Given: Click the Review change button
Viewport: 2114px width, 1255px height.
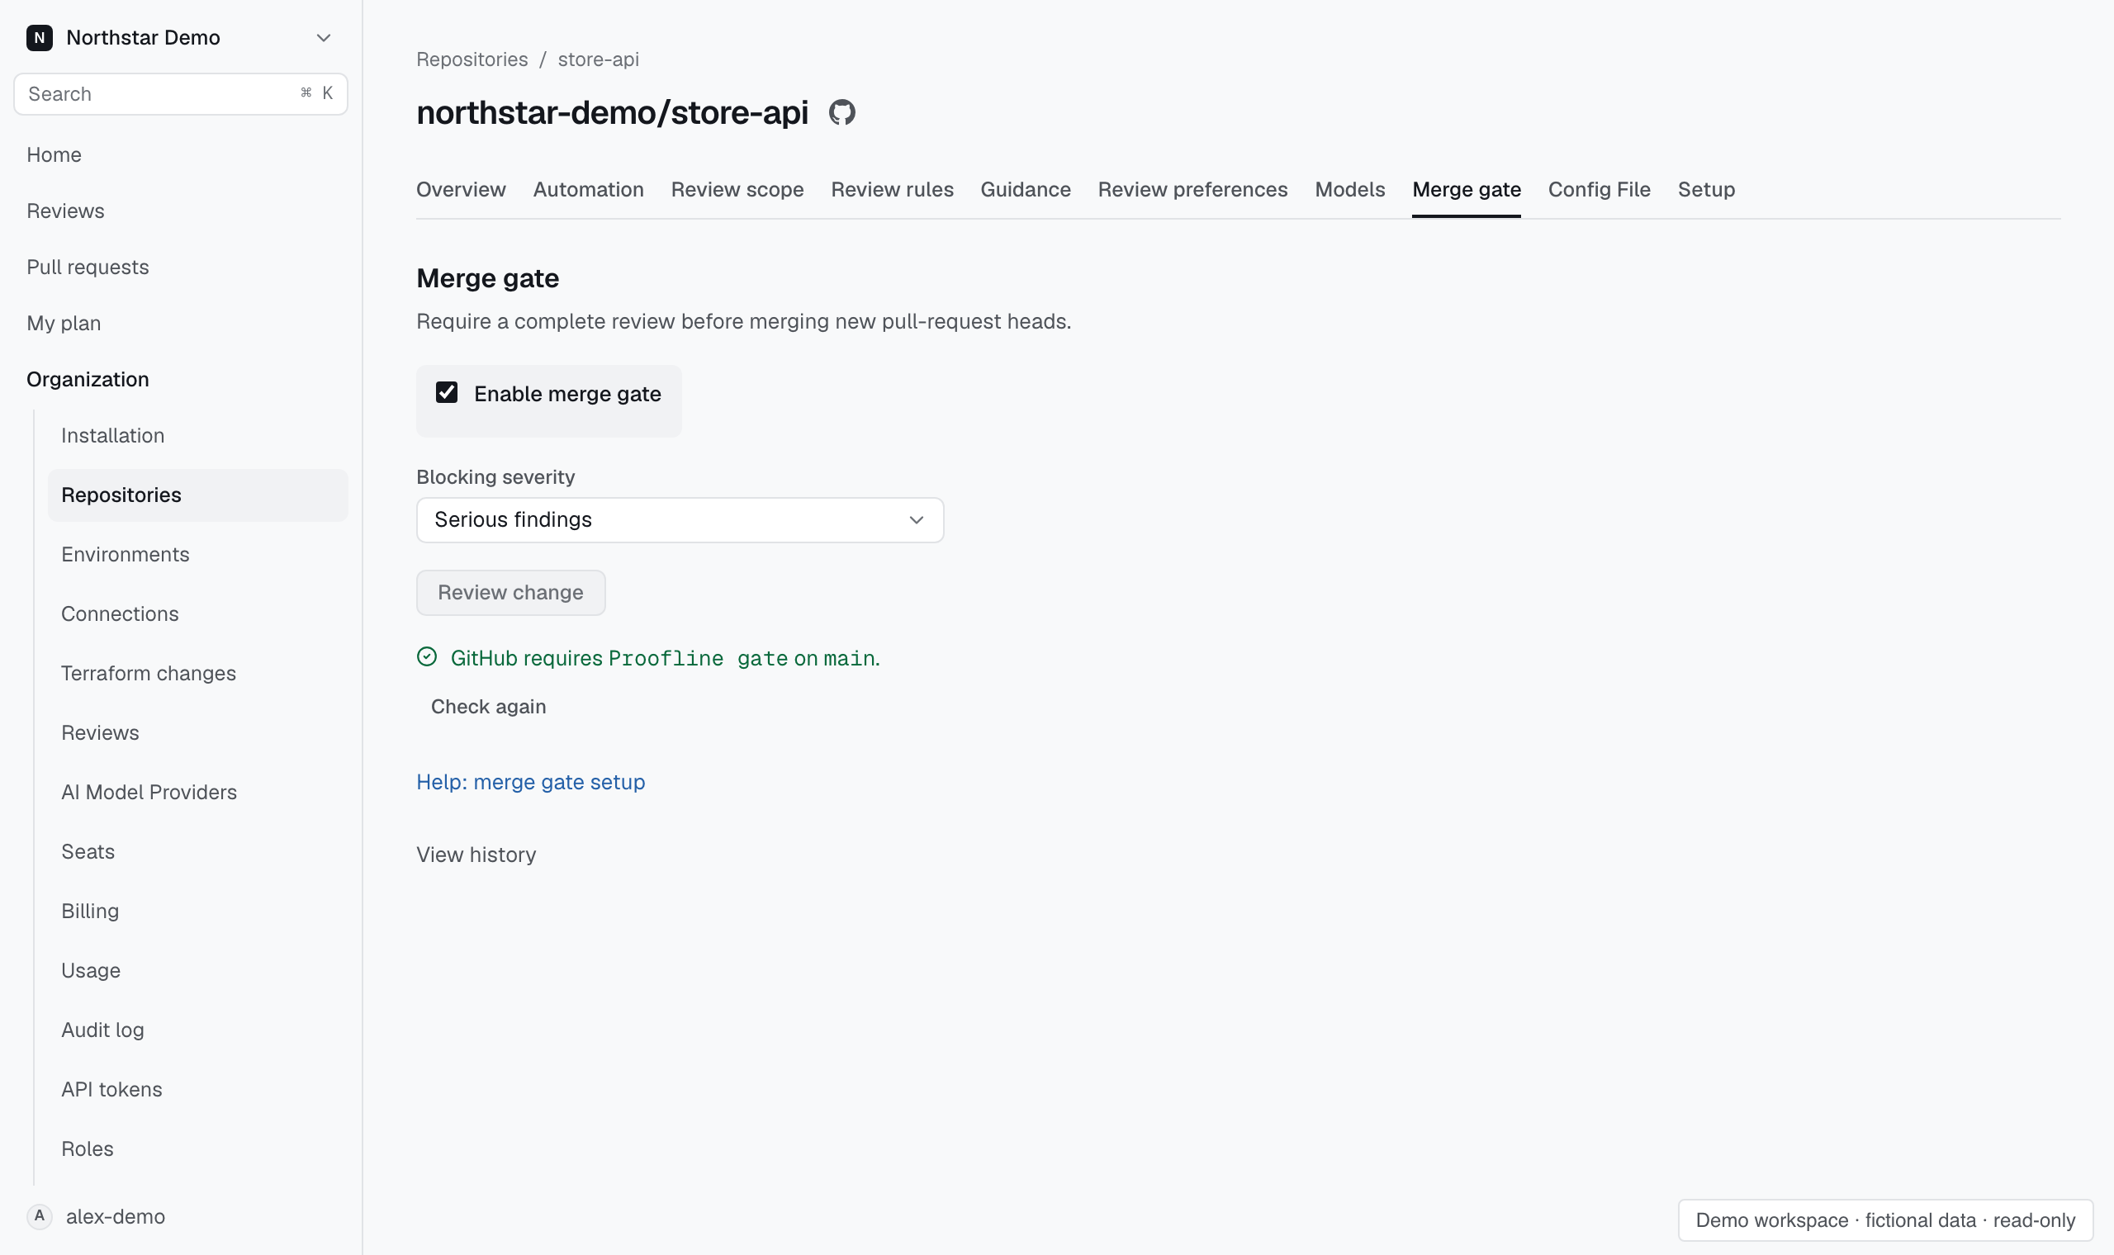Looking at the screenshot, I should 510,593.
